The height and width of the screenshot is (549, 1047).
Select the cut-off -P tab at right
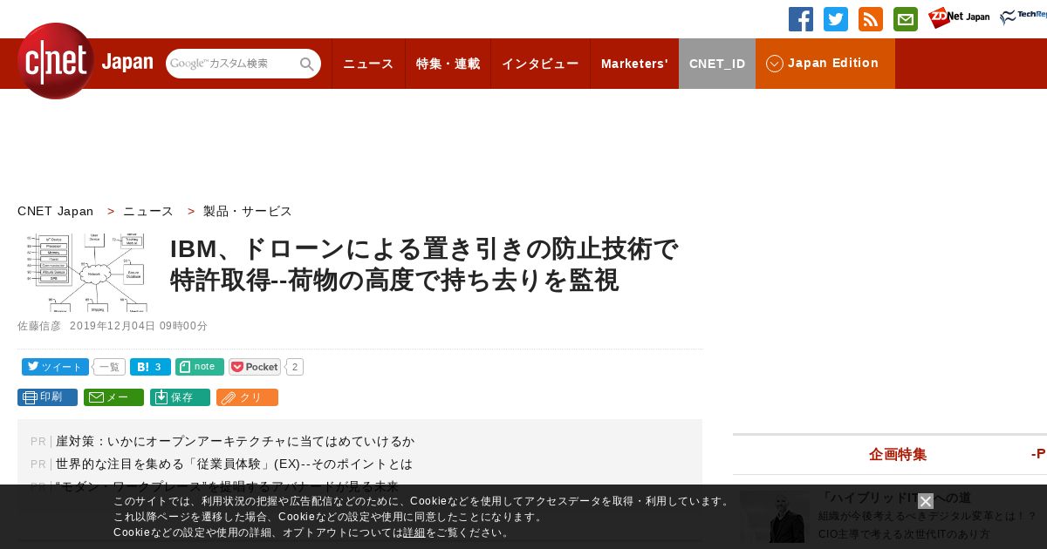[x=1038, y=454]
